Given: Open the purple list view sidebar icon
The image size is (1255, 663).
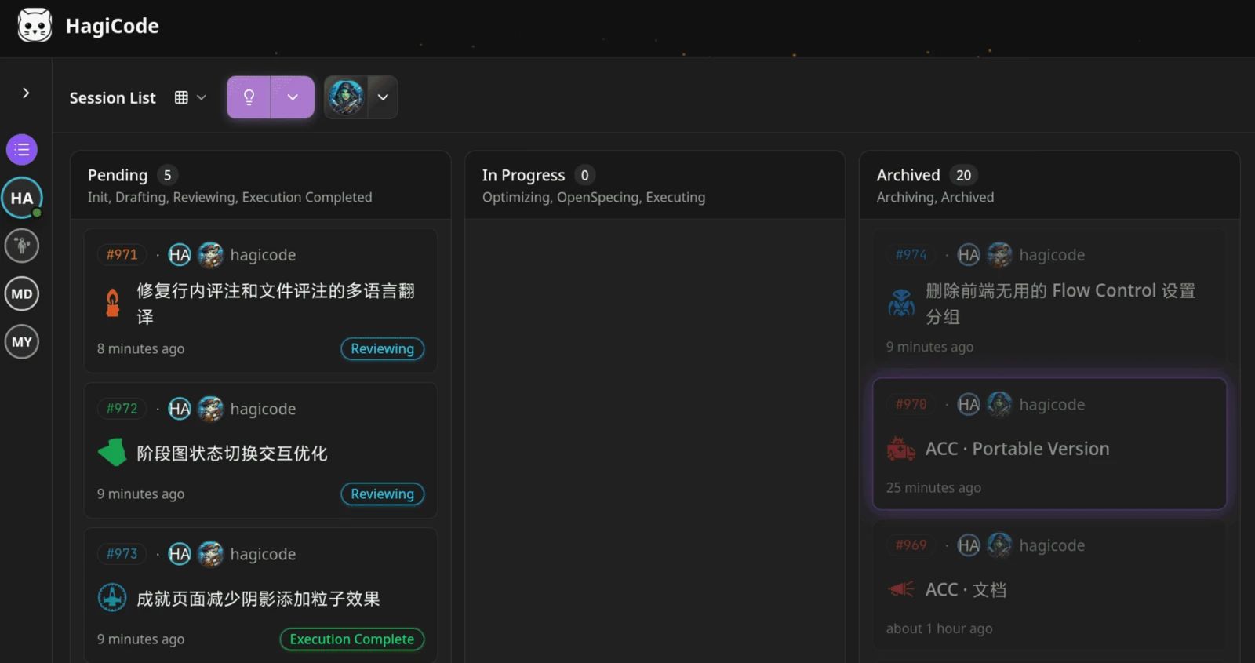Looking at the screenshot, I should point(22,149).
